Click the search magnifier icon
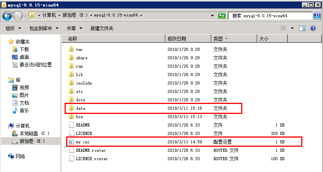Image resolution: width=323 pixels, height=172 pixels. pyautogui.click(x=317, y=16)
